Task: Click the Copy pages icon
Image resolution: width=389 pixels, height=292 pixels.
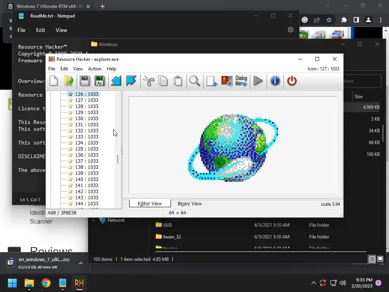Action: coord(163,81)
